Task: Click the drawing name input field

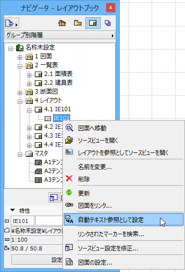Action: (49, 221)
